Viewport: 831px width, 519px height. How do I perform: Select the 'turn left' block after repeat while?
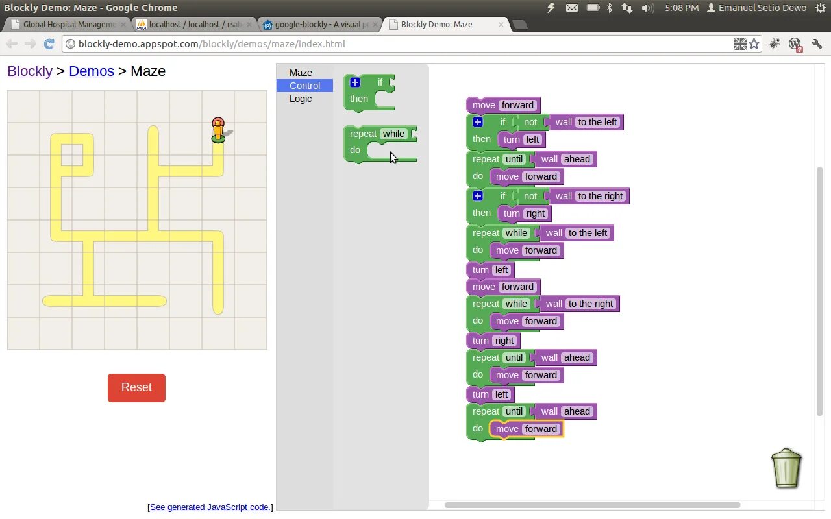click(x=490, y=270)
